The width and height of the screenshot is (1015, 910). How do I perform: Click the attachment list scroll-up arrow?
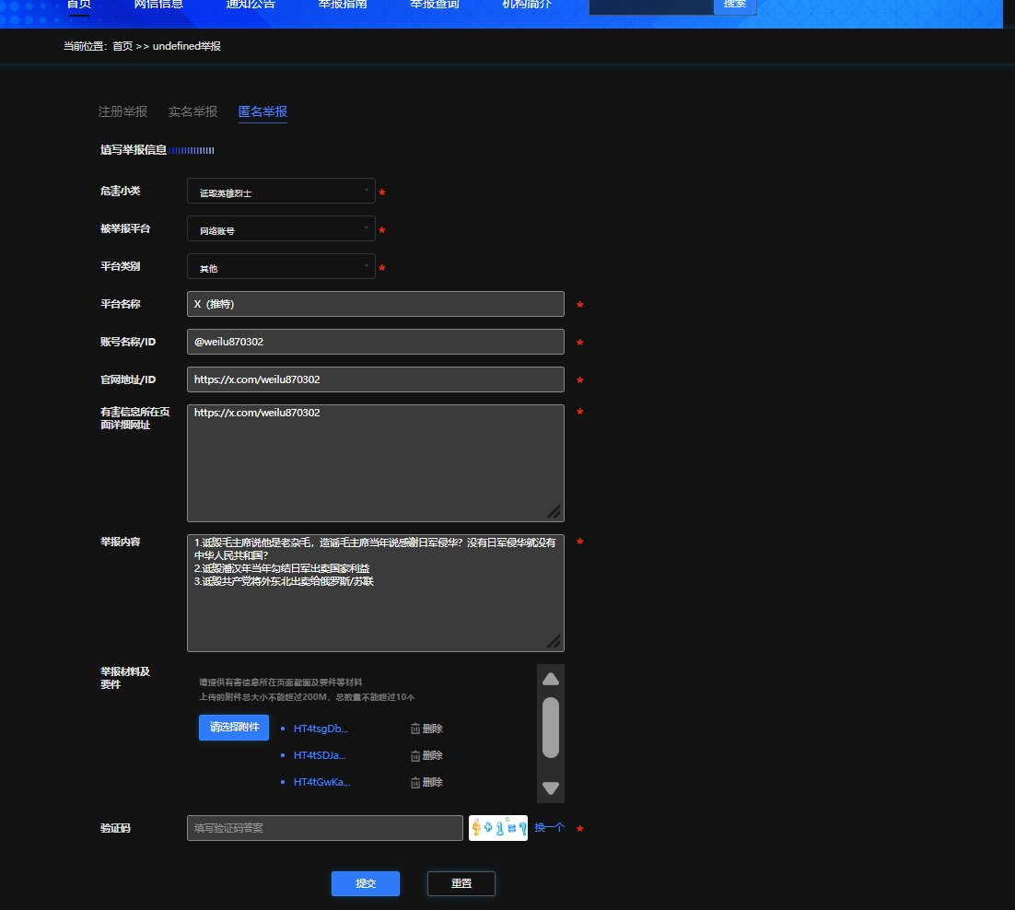point(551,679)
